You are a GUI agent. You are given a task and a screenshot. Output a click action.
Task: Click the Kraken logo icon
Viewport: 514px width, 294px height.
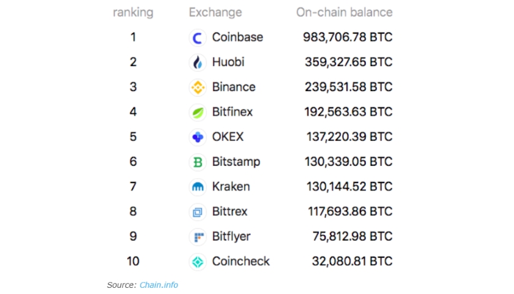click(198, 187)
